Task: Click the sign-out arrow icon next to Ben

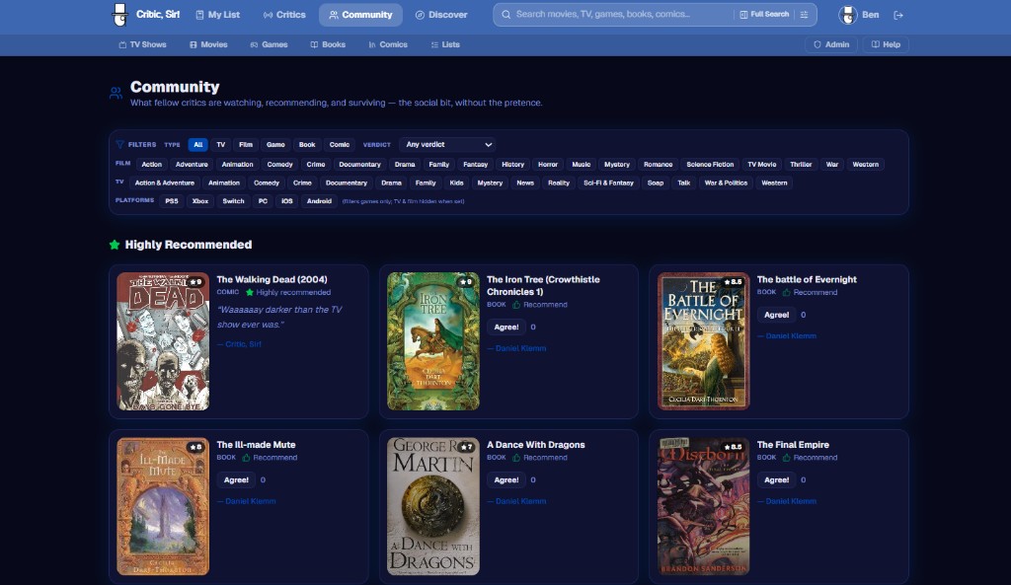Action: 897,15
